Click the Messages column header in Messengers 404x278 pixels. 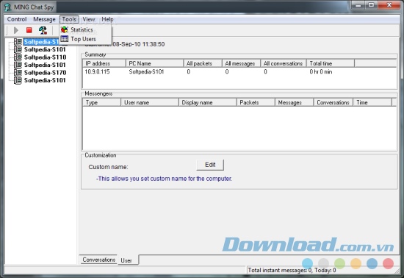295,102
